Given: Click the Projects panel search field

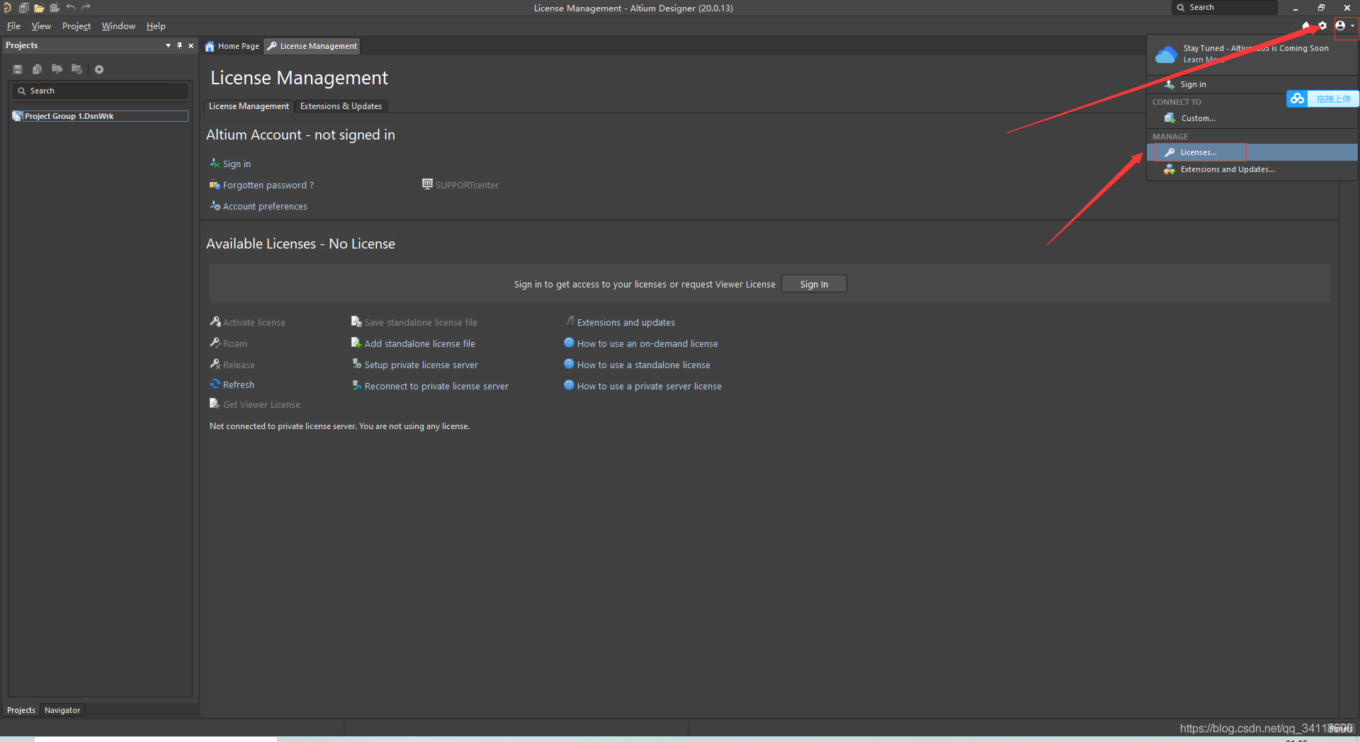Looking at the screenshot, I should pyautogui.click(x=100, y=91).
